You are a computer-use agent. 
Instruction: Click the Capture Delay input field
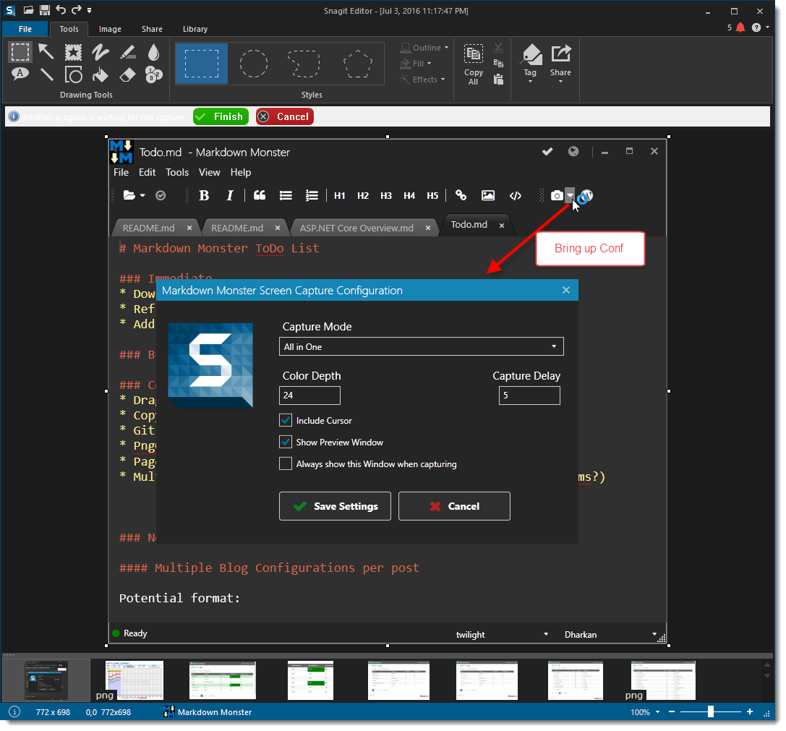point(529,395)
